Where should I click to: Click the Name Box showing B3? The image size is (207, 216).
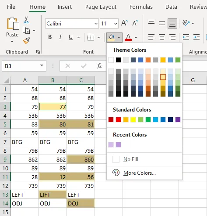point(24,66)
